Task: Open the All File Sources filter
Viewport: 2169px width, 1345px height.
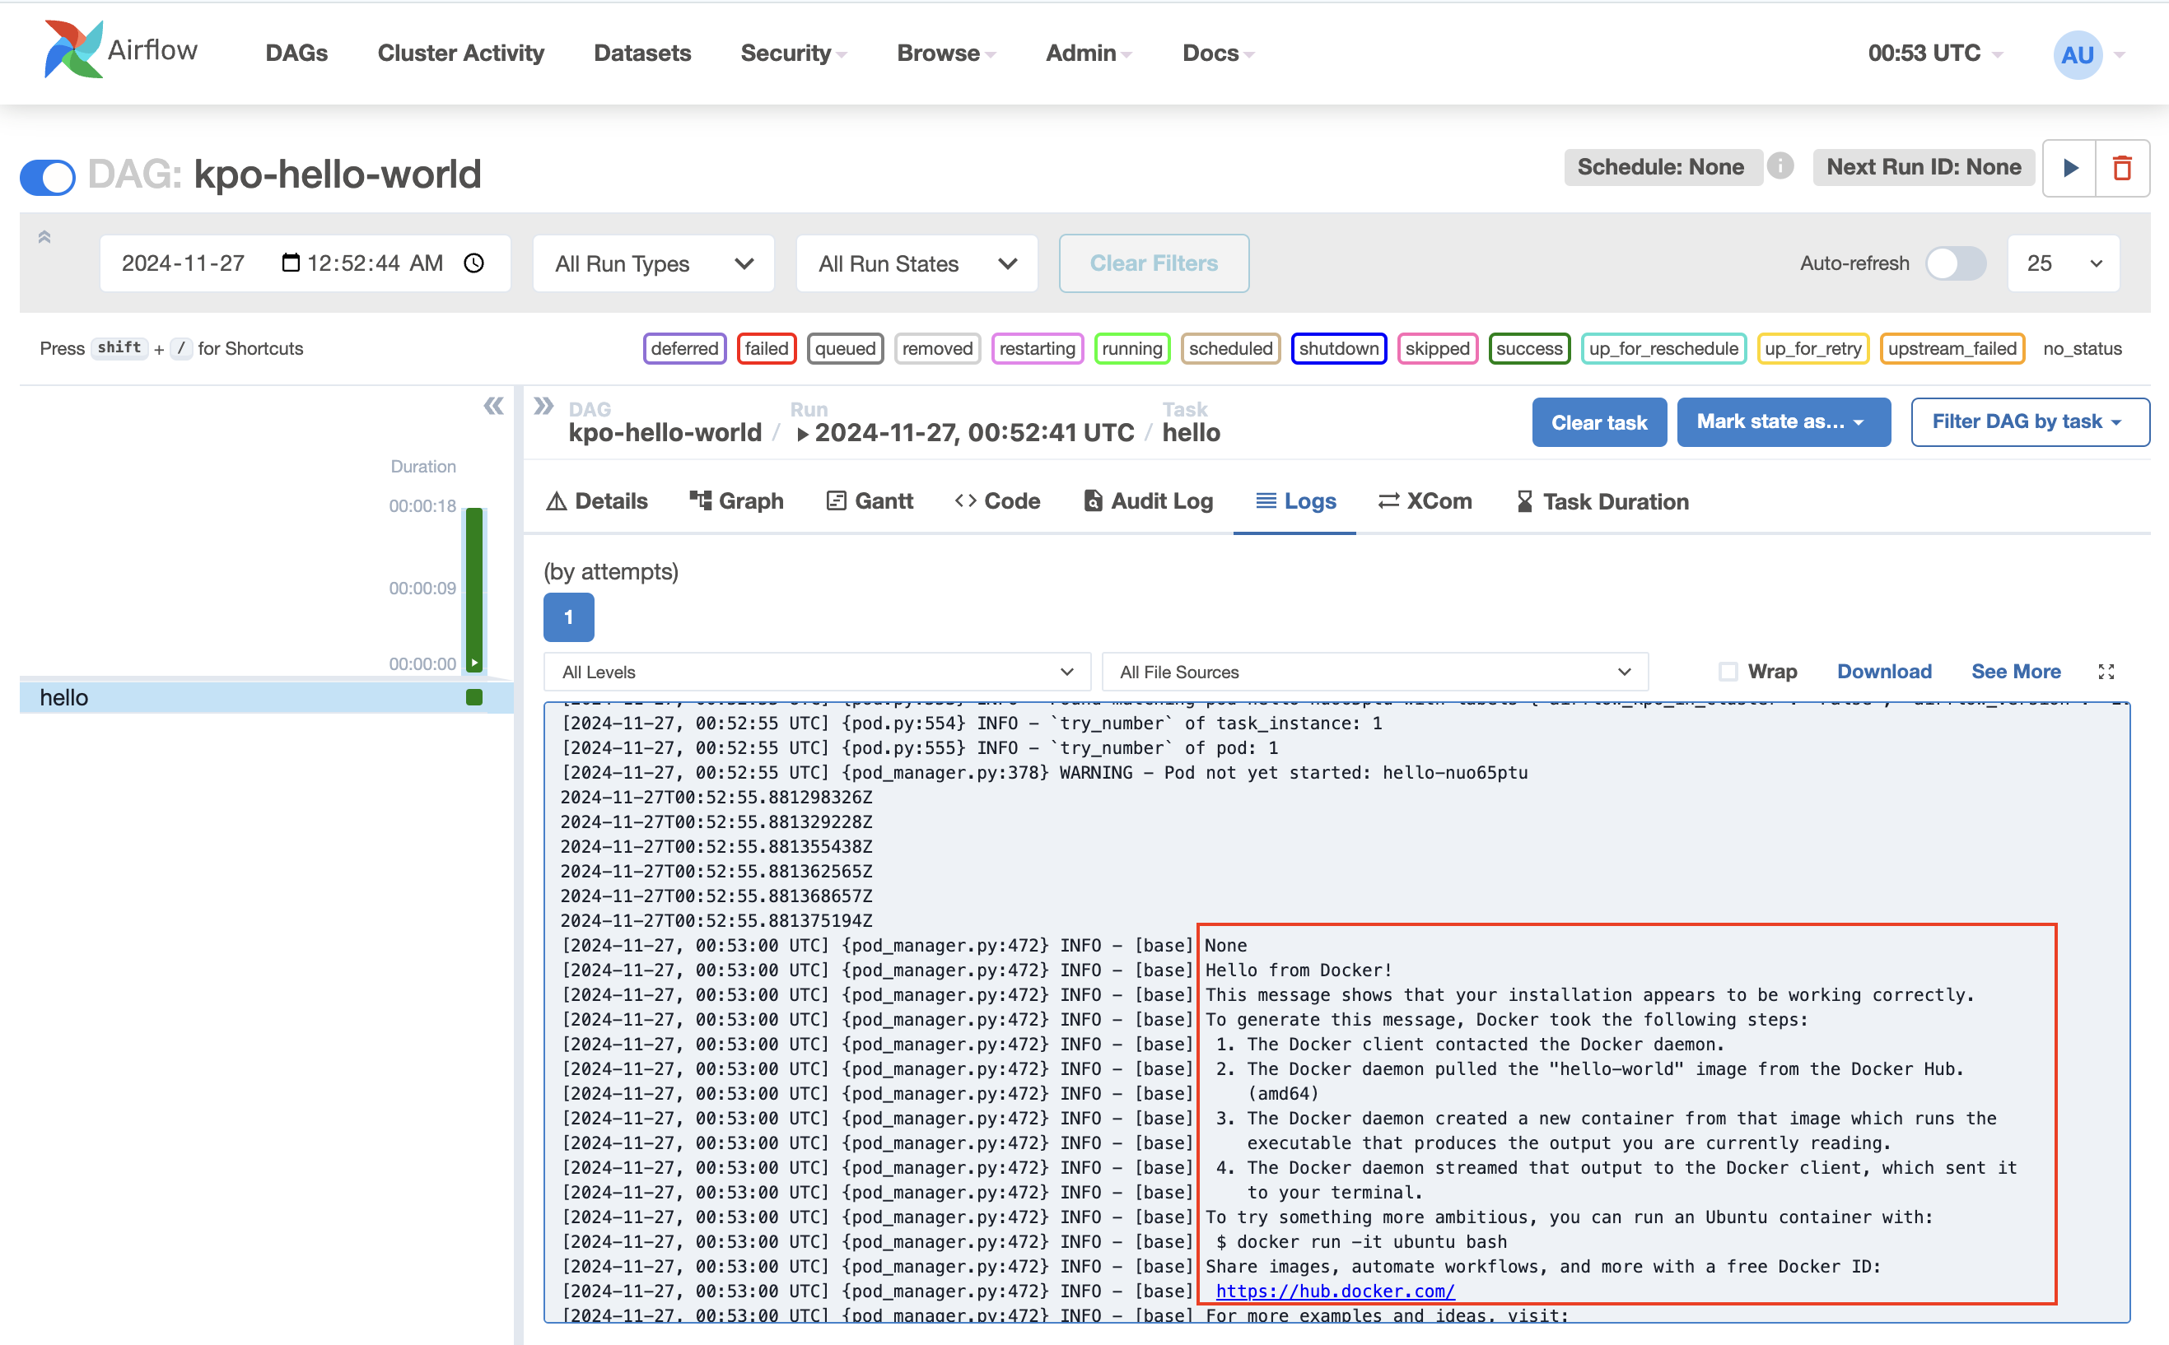Action: click(1374, 672)
